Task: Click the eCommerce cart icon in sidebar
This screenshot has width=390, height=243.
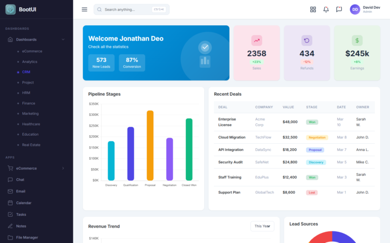Action: (10, 168)
